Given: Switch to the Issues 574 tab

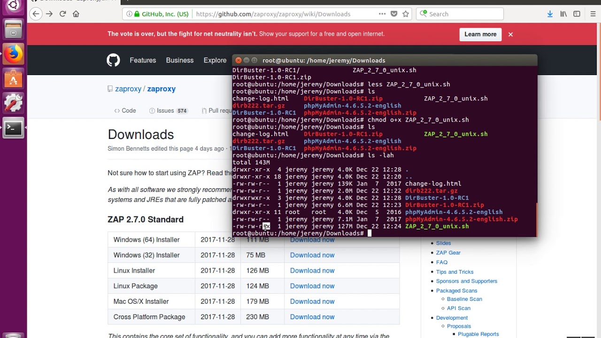Looking at the screenshot, I should (x=168, y=111).
